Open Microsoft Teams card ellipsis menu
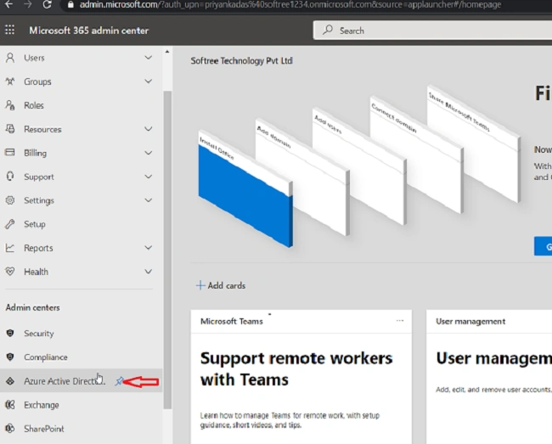Image resolution: width=552 pixels, height=444 pixels. [400, 321]
